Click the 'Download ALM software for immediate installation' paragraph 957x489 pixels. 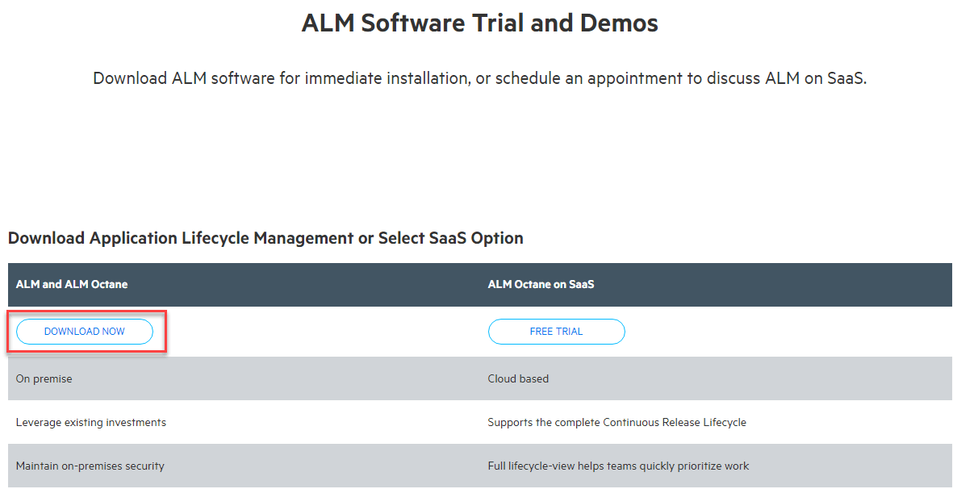point(479,79)
